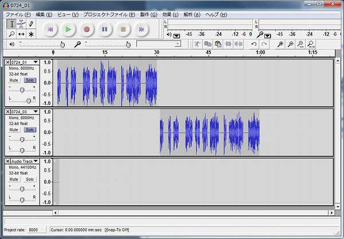Redo the last undone action
Viewport: 344px width, 239px height.
click(x=264, y=44)
